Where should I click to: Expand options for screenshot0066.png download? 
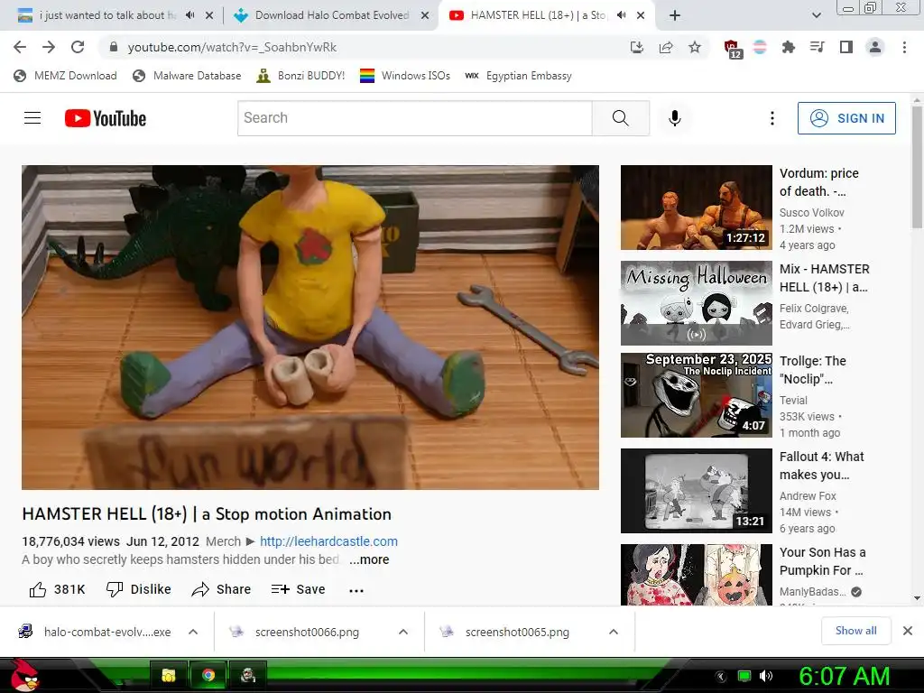click(x=403, y=632)
